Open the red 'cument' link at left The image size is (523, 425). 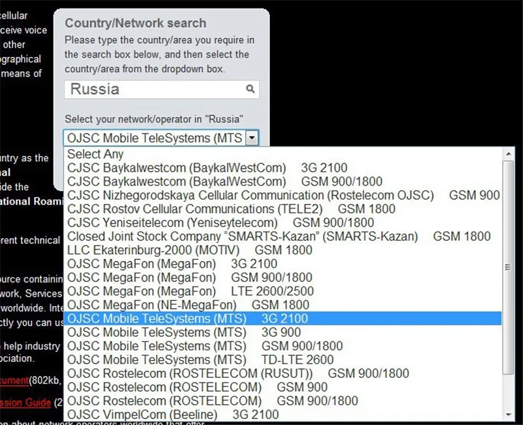click(14, 381)
